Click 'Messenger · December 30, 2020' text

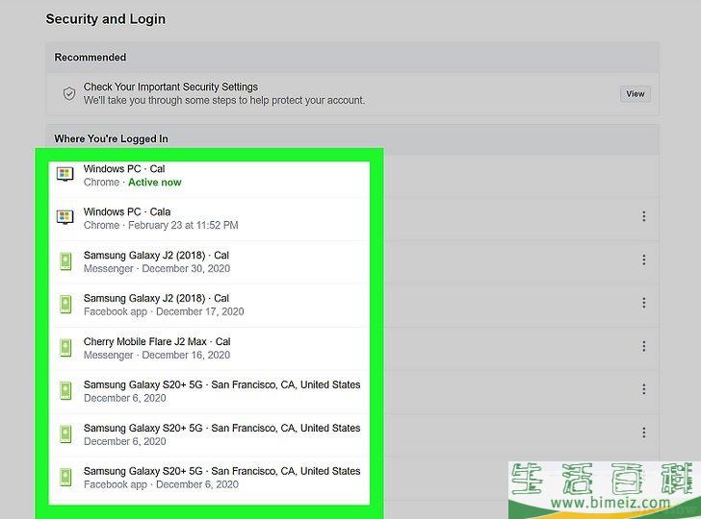(157, 269)
